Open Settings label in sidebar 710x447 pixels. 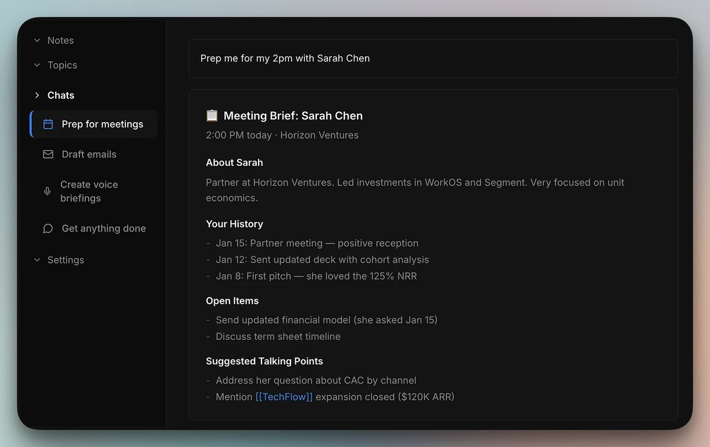[x=66, y=260]
